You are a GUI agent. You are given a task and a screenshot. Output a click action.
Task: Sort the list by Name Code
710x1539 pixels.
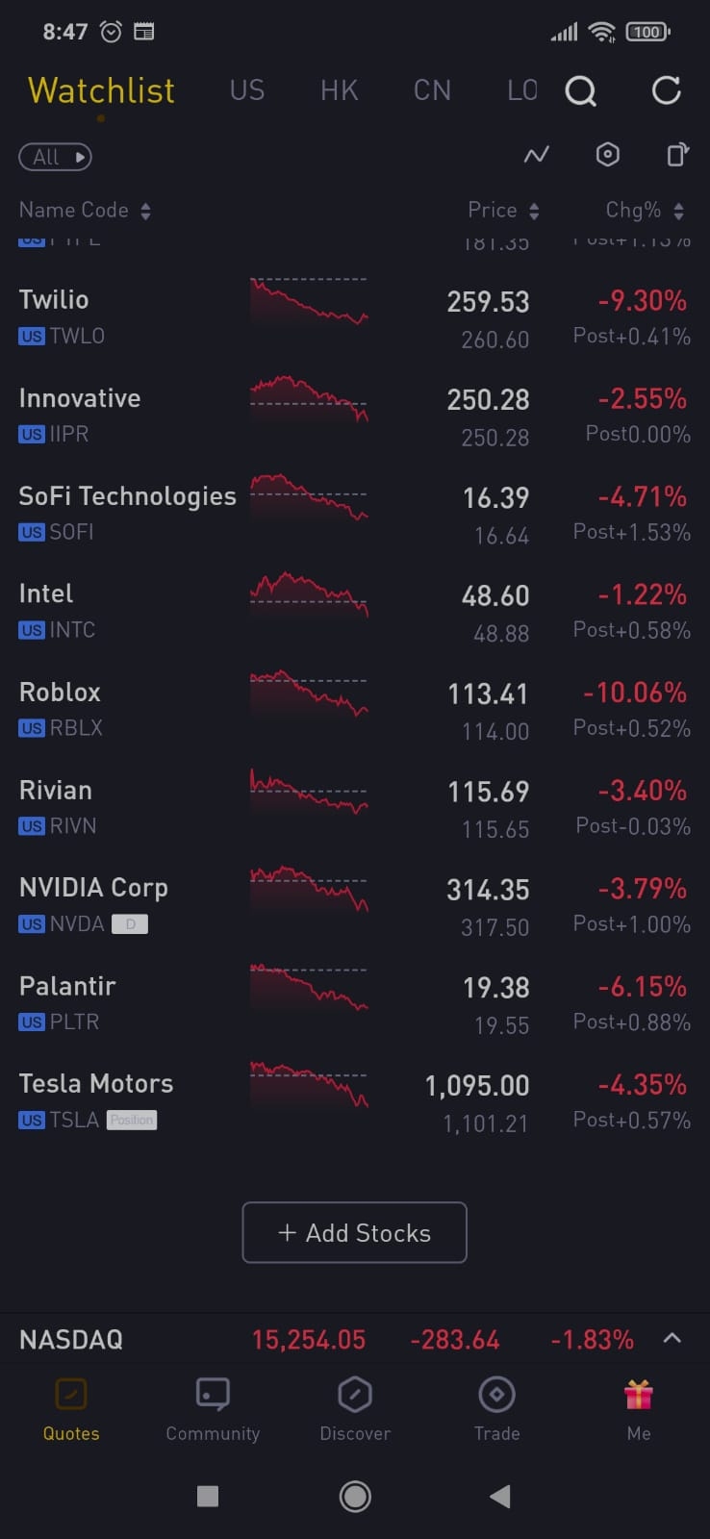85,211
